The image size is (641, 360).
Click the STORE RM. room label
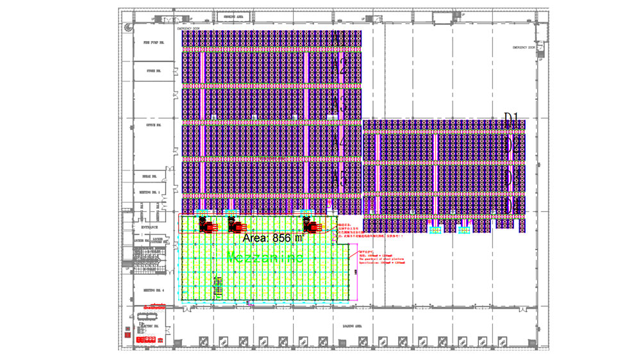click(x=154, y=71)
